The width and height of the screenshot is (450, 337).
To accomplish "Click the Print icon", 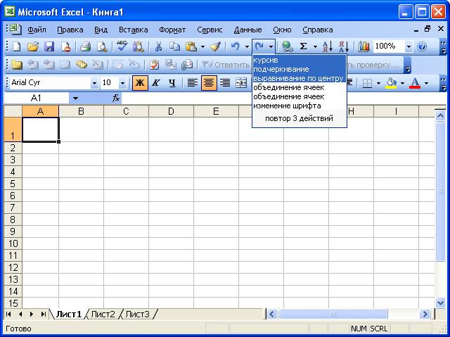I will tap(86, 46).
